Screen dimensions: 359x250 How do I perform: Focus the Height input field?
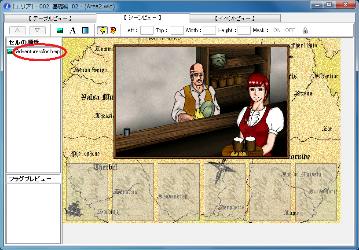point(244,30)
